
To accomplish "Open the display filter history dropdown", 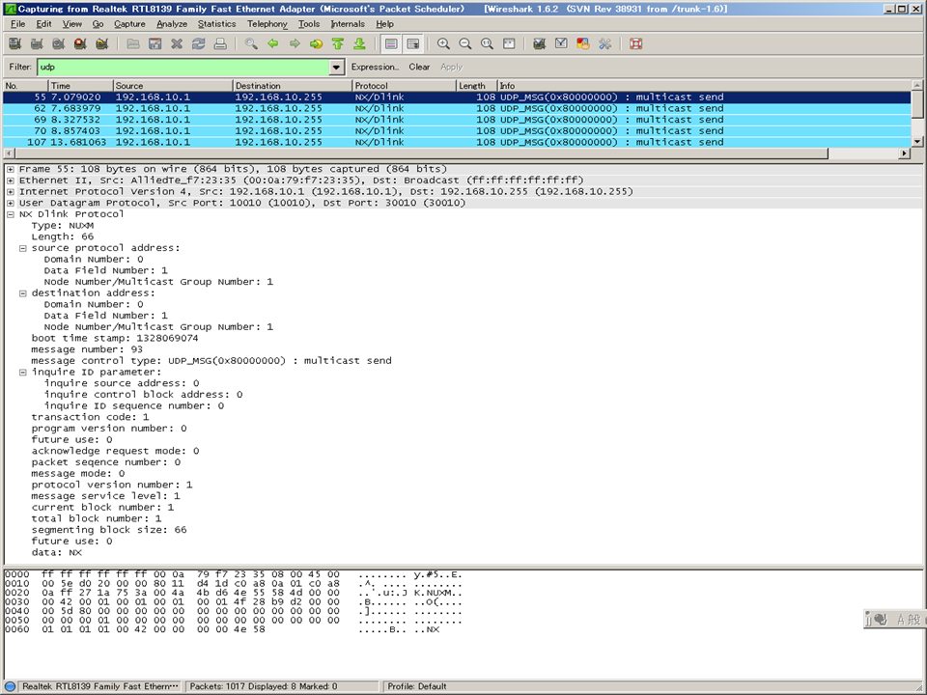I will coord(337,68).
